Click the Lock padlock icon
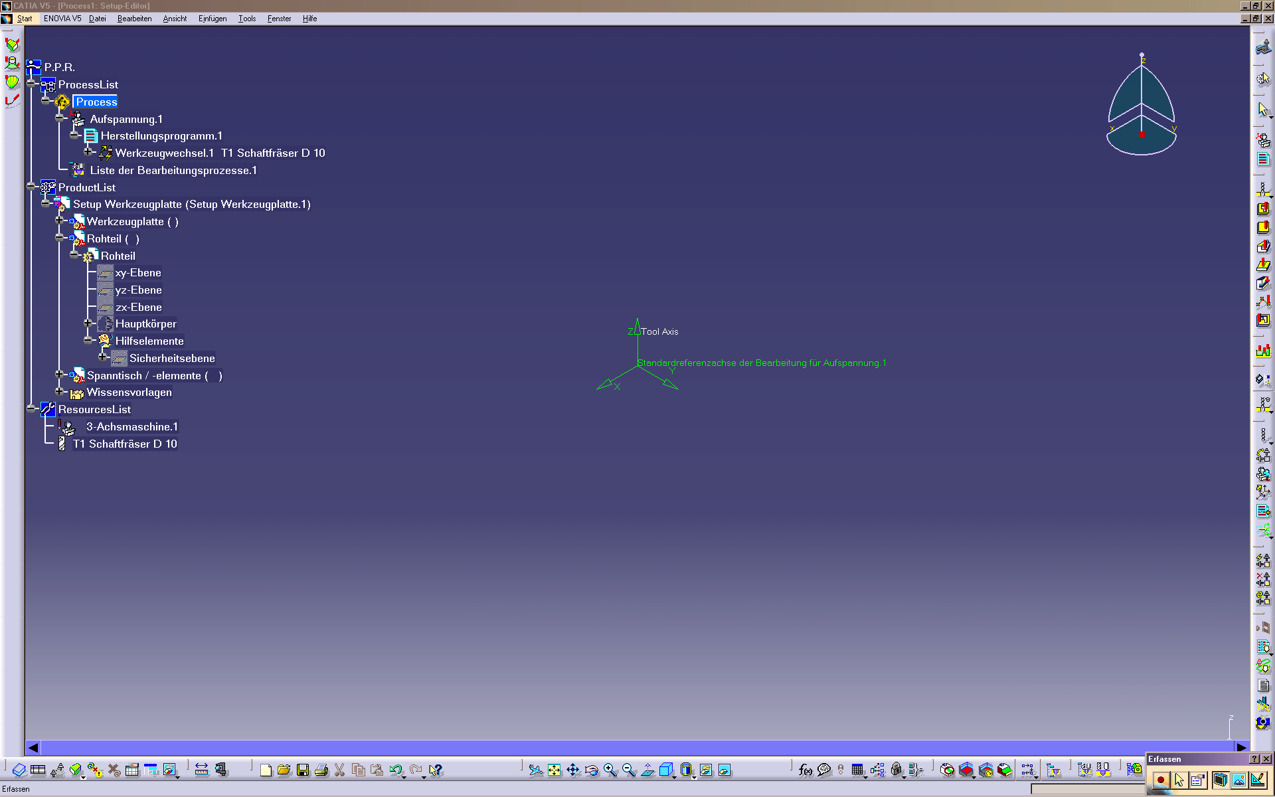The height and width of the screenshot is (797, 1275). 896,770
